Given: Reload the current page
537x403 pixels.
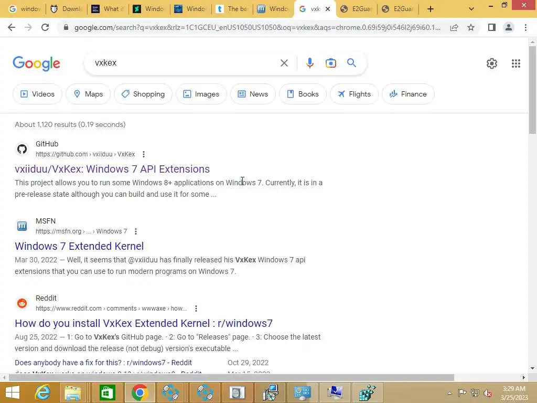Looking at the screenshot, I should click(x=45, y=27).
